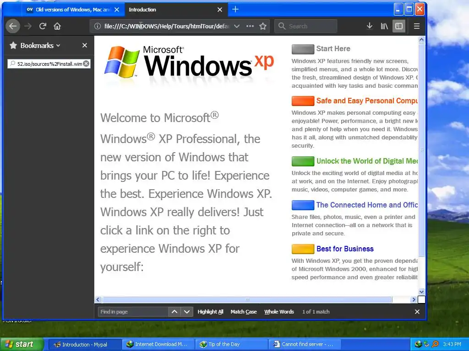Click the orange search tray icon

point(435,344)
